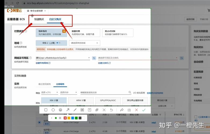This screenshot has height=134, width=210.
Task: Click the overlapping-squares tool in the screenshot toolbar
Action: coord(97,110)
